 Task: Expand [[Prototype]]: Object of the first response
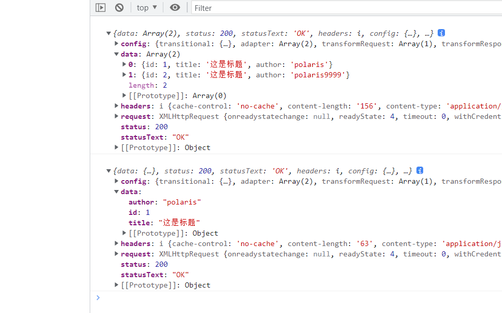(117, 147)
